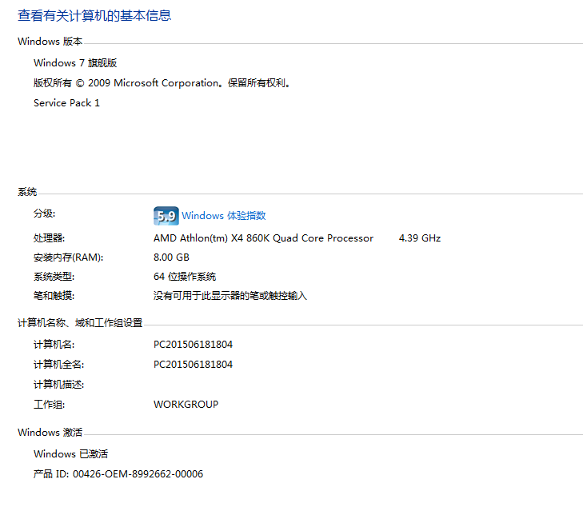Click the 分级: label
The image size is (583, 523).
point(44,214)
